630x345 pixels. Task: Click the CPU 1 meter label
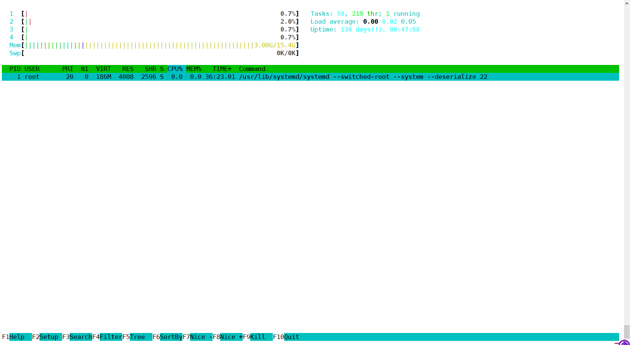coord(11,14)
